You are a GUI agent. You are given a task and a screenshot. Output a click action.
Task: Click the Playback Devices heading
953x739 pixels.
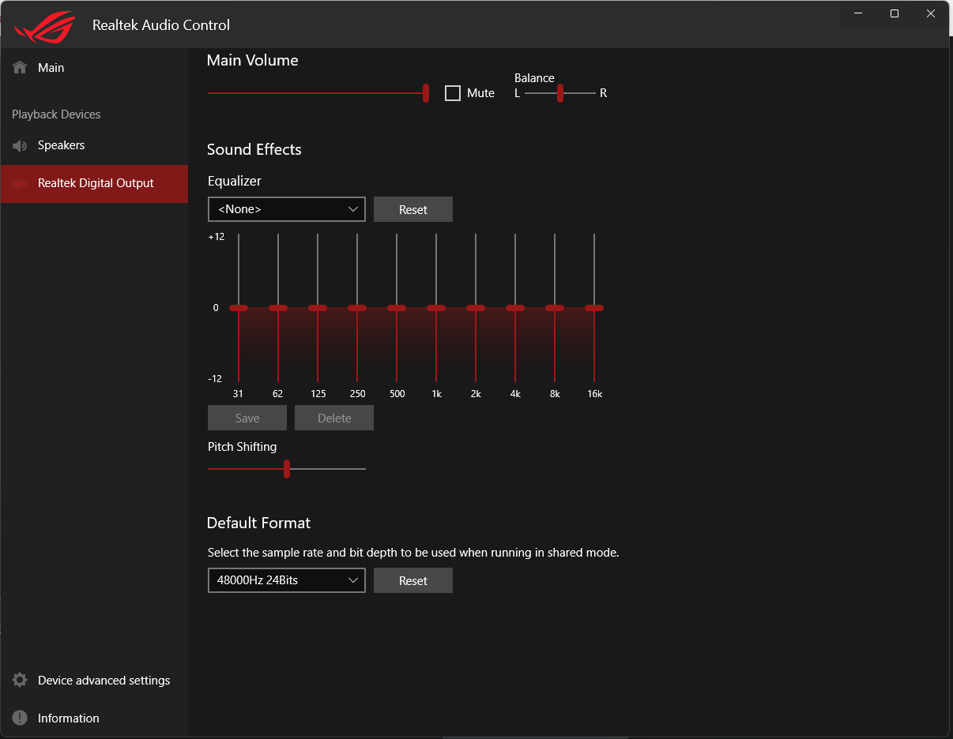tap(56, 114)
